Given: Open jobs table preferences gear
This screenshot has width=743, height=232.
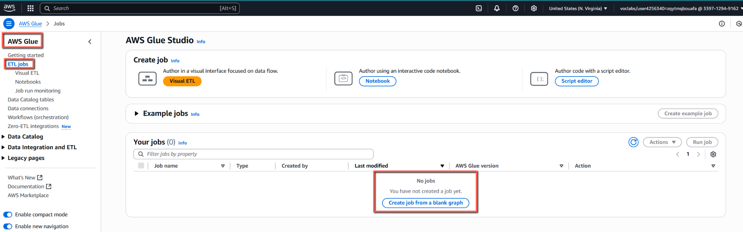Looking at the screenshot, I should (713, 154).
